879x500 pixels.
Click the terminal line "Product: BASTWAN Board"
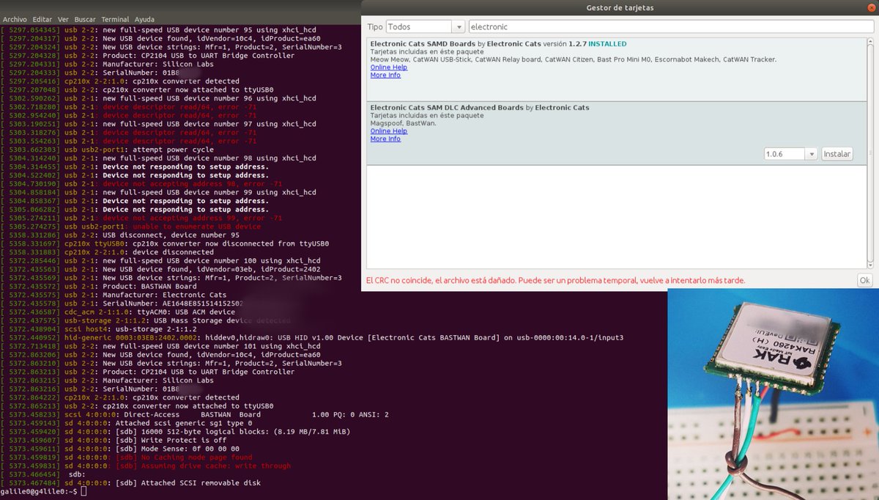[151, 286]
